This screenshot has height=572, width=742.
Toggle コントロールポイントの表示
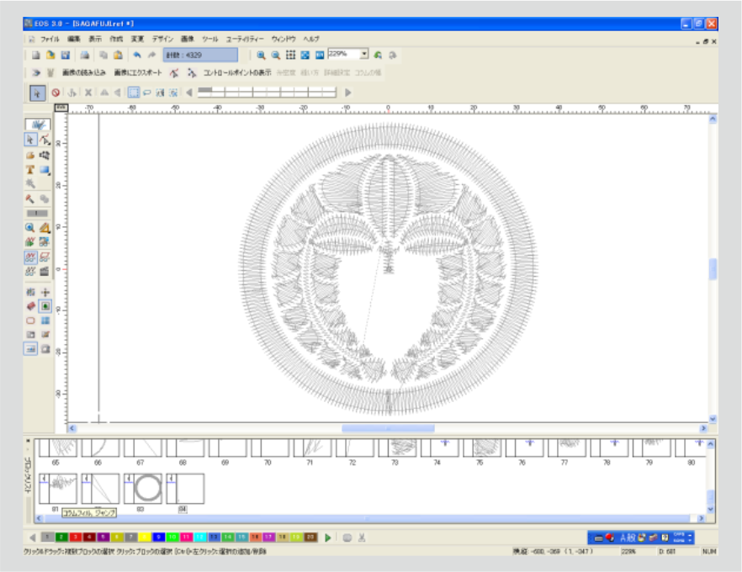click(237, 72)
